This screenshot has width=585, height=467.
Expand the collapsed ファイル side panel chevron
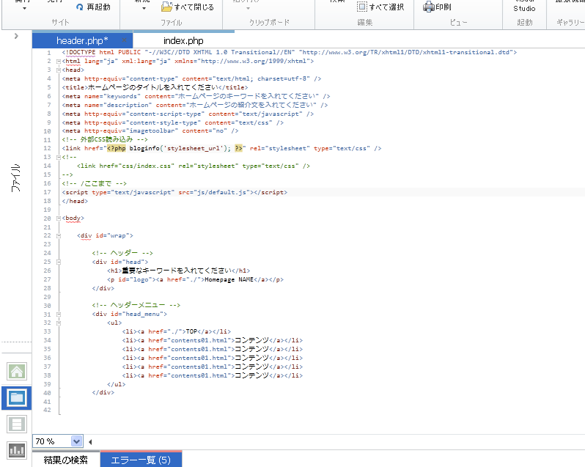tap(16, 36)
